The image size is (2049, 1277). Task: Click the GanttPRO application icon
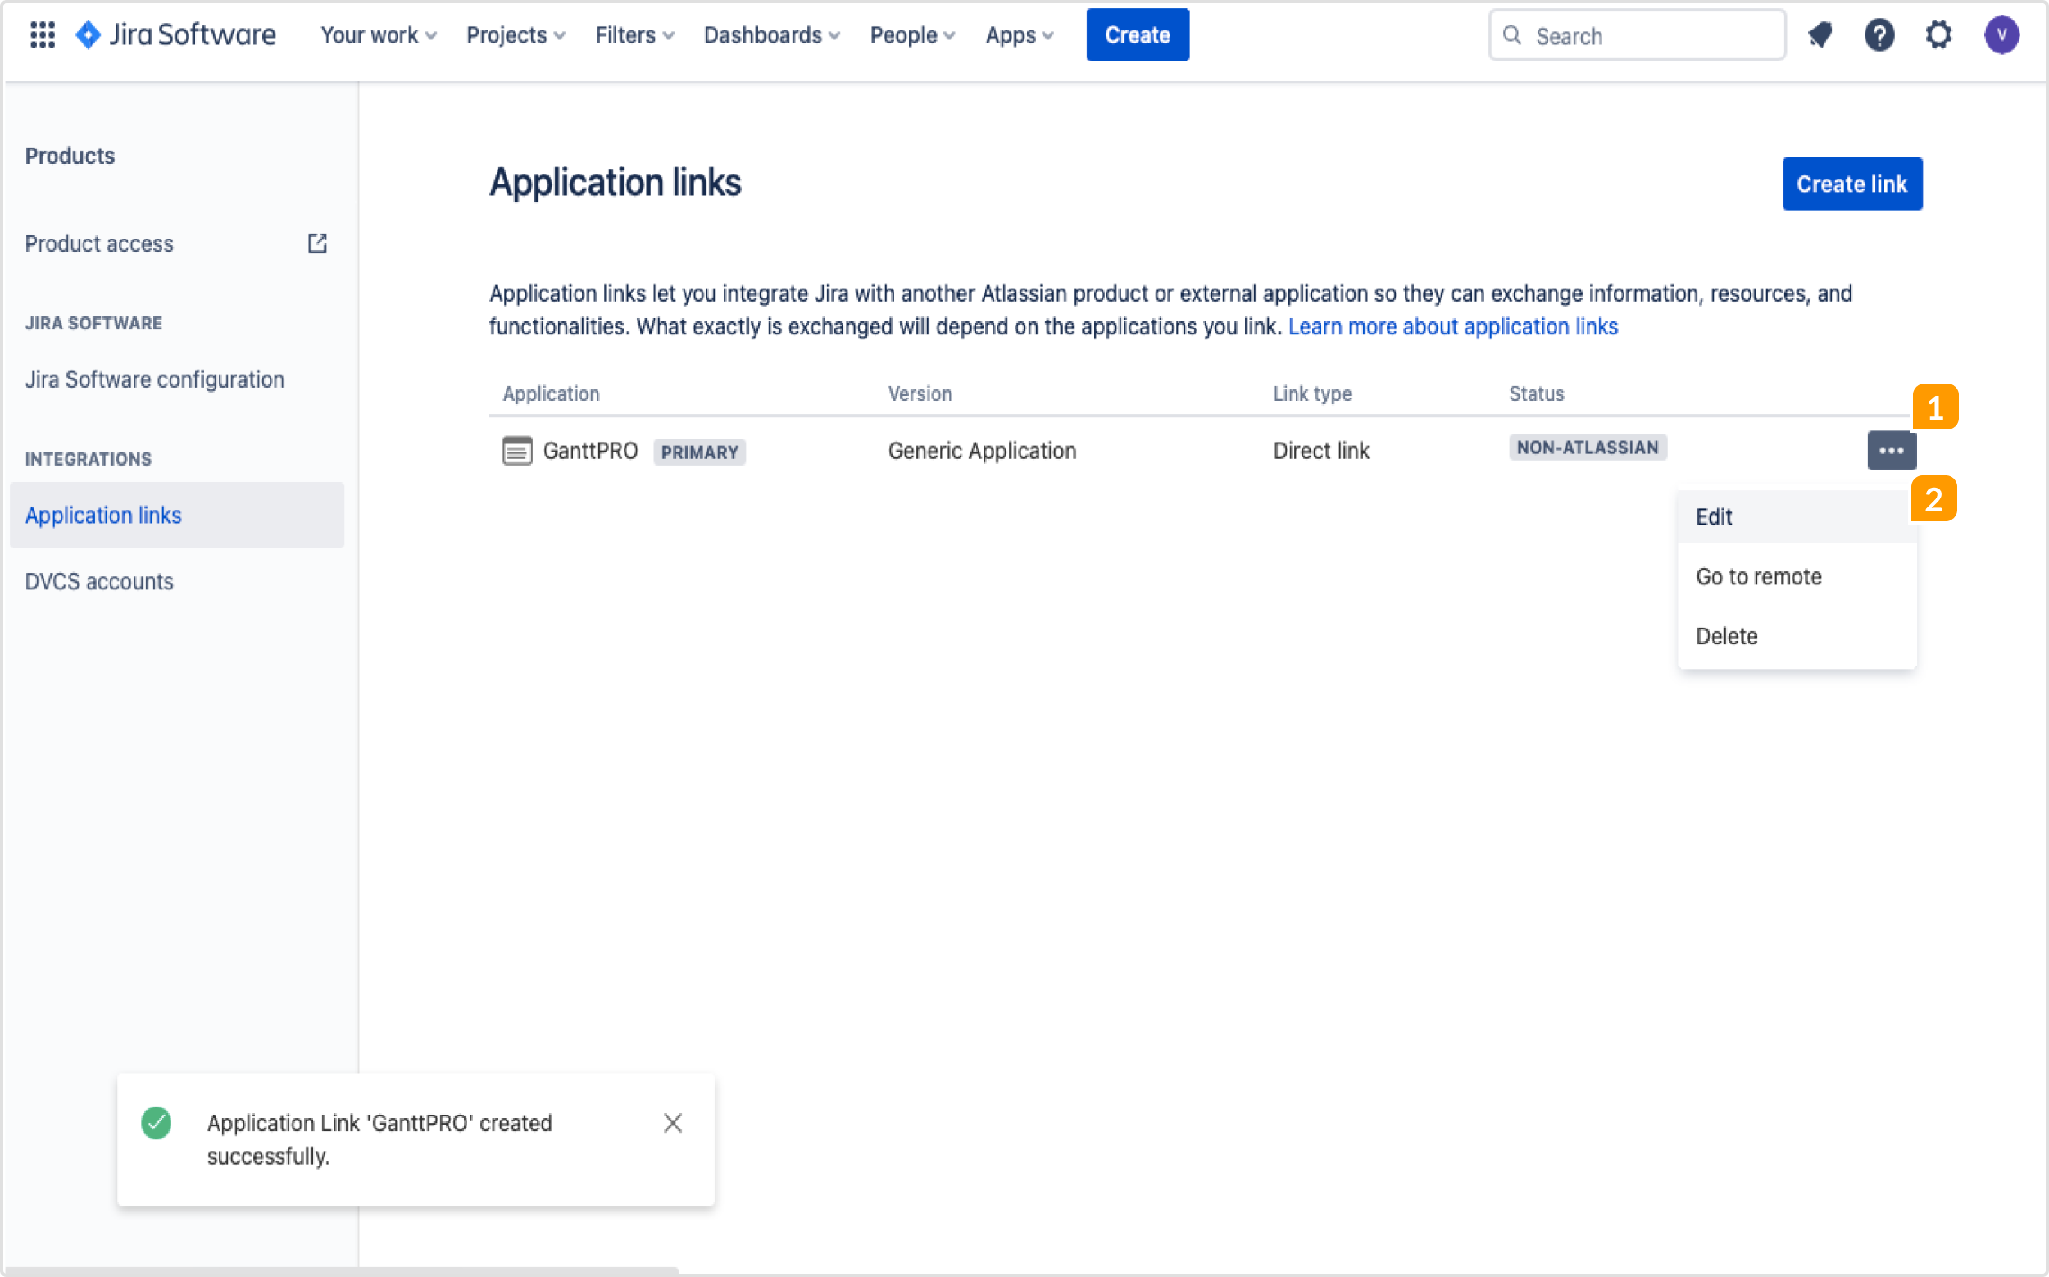pyautogui.click(x=516, y=450)
